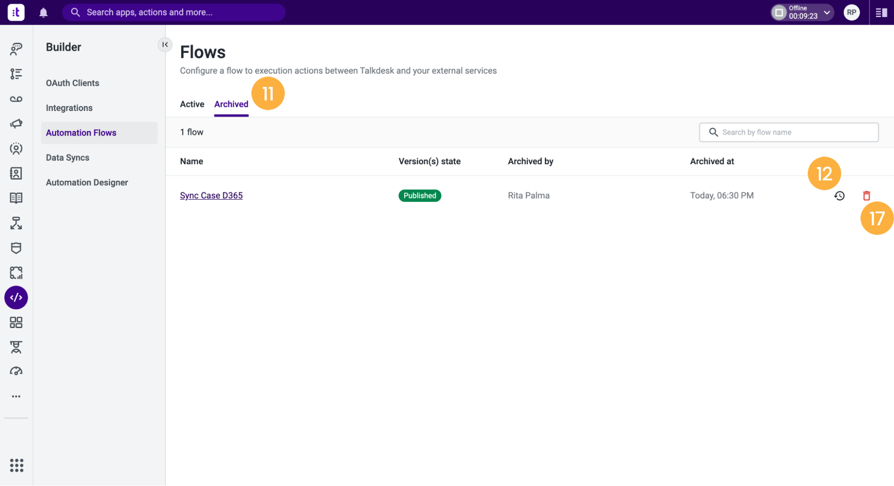Open Integrations in Builder menu
Screen dimensions: 894x486
[x=69, y=108]
